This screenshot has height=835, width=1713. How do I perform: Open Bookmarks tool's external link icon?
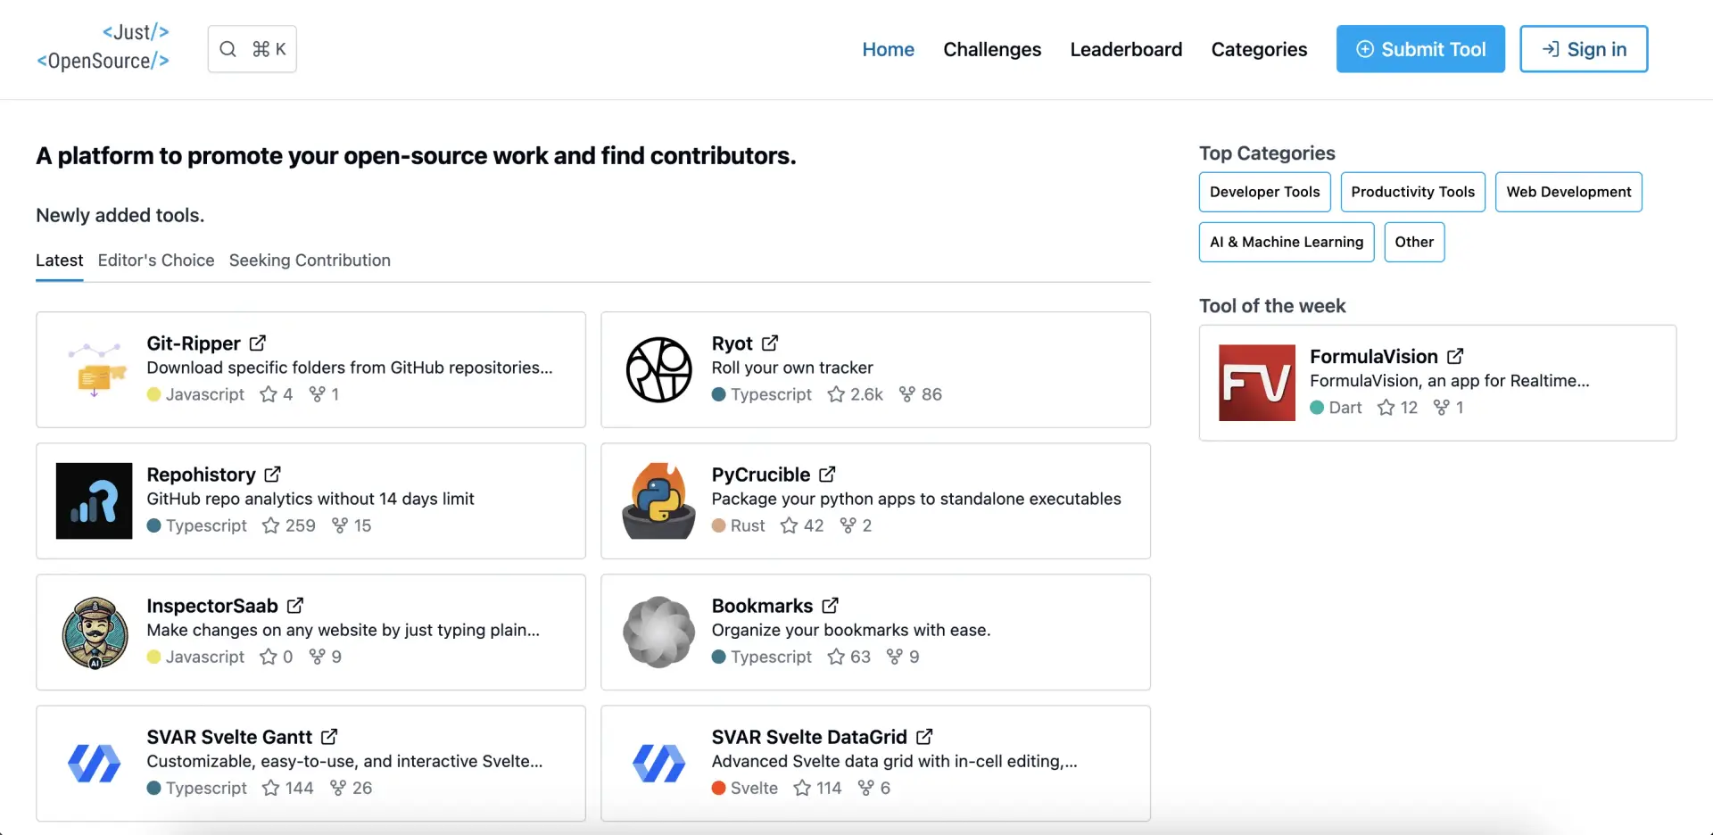(830, 604)
